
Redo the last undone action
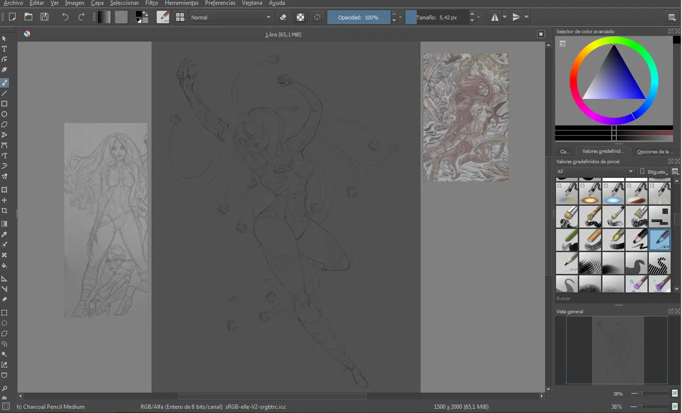[82, 17]
